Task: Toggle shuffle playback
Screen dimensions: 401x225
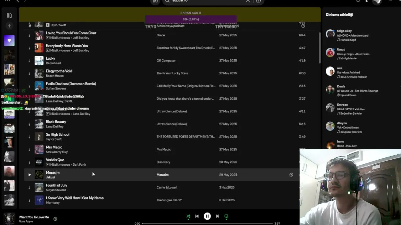Action: pyautogui.click(x=188, y=216)
